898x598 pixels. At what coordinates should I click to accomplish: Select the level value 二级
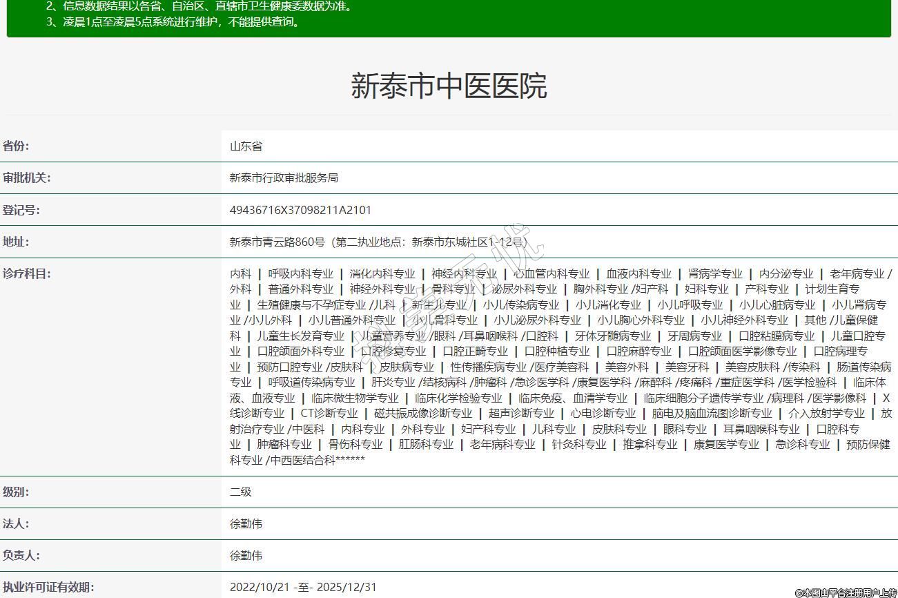(240, 492)
